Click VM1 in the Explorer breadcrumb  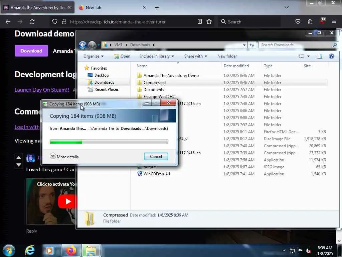click(x=118, y=45)
